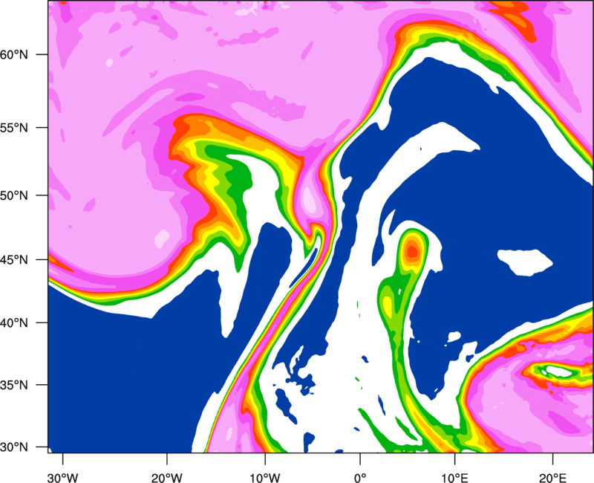Click the 30°W longitude label
594x483 pixels.
pyautogui.click(x=63, y=478)
